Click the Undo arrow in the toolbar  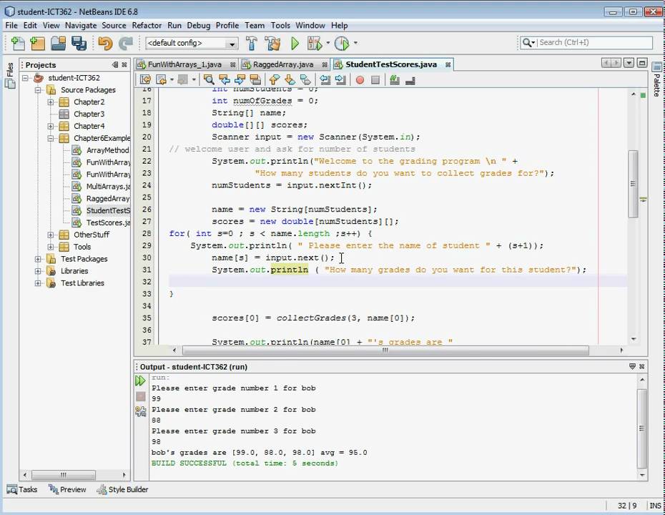tap(104, 43)
